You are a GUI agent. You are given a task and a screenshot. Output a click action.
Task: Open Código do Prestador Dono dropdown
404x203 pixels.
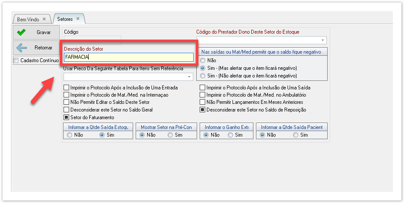[323, 40]
